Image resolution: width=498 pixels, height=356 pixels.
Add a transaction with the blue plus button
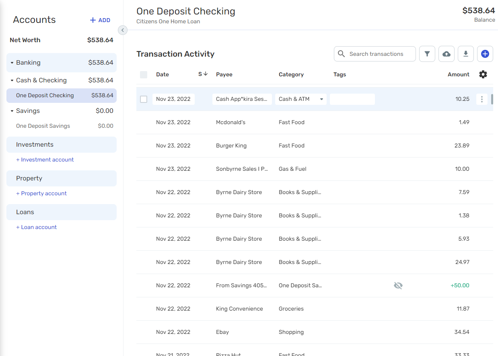coord(485,54)
